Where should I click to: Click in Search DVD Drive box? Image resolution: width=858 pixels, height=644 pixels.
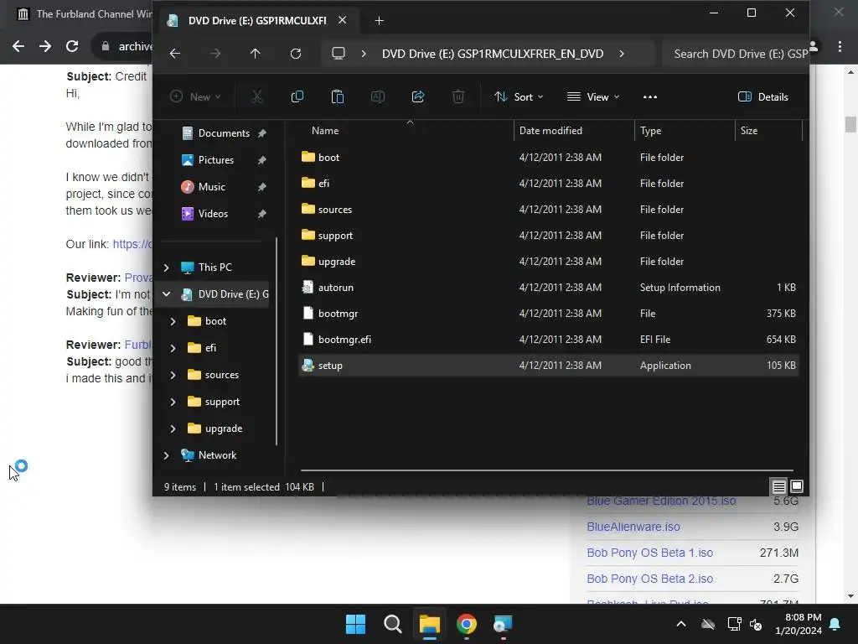coord(735,54)
